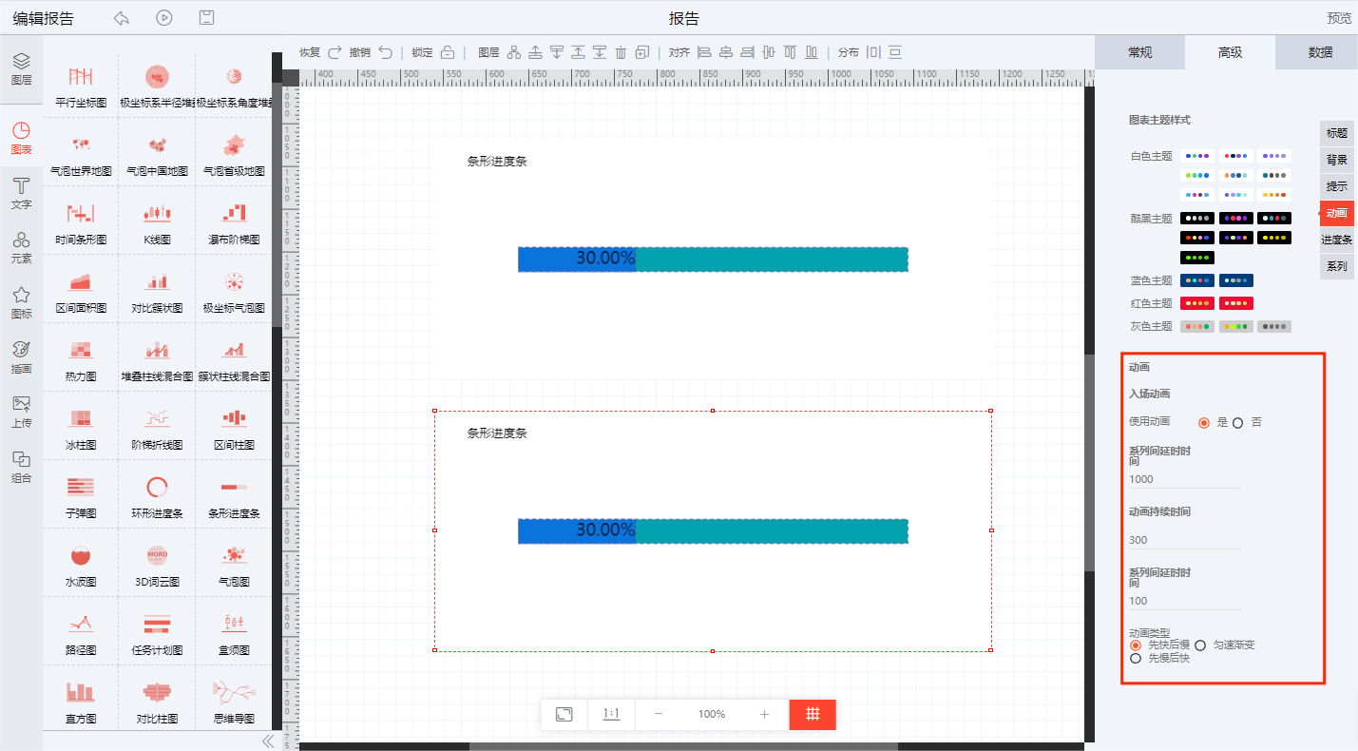Click the preview play icon in header
The height and width of the screenshot is (751, 1358).
tap(164, 18)
